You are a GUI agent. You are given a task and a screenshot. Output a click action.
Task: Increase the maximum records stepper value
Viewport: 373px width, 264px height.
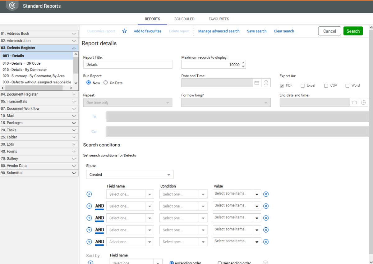click(243, 63)
